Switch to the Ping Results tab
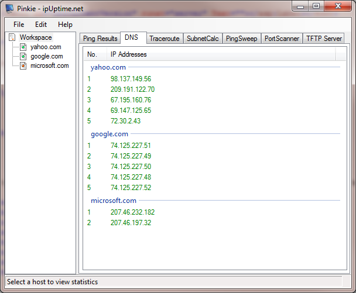Viewport: 356px width, 293px height. coord(100,39)
